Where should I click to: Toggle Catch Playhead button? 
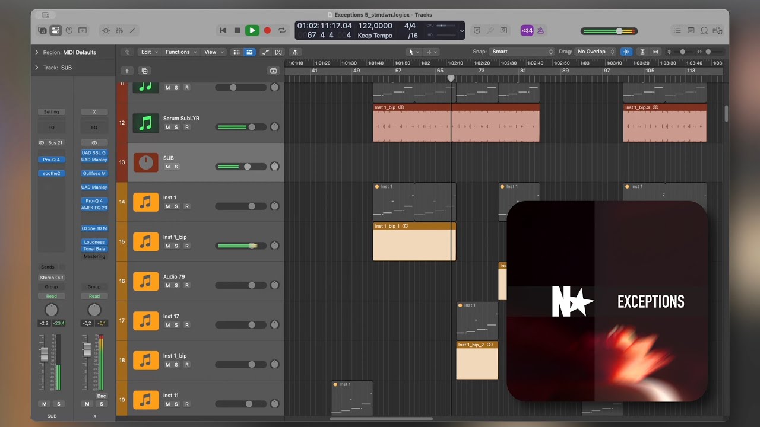click(294, 52)
